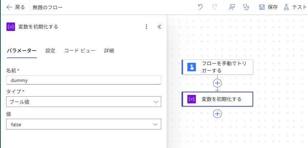Viewport: 308px width, 148px height.
Task: Switch to the 設定 tab
Action: 50,51
